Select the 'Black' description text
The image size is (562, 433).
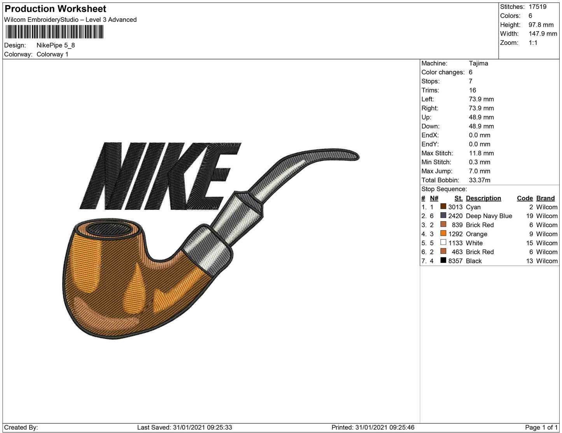click(474, 261)
